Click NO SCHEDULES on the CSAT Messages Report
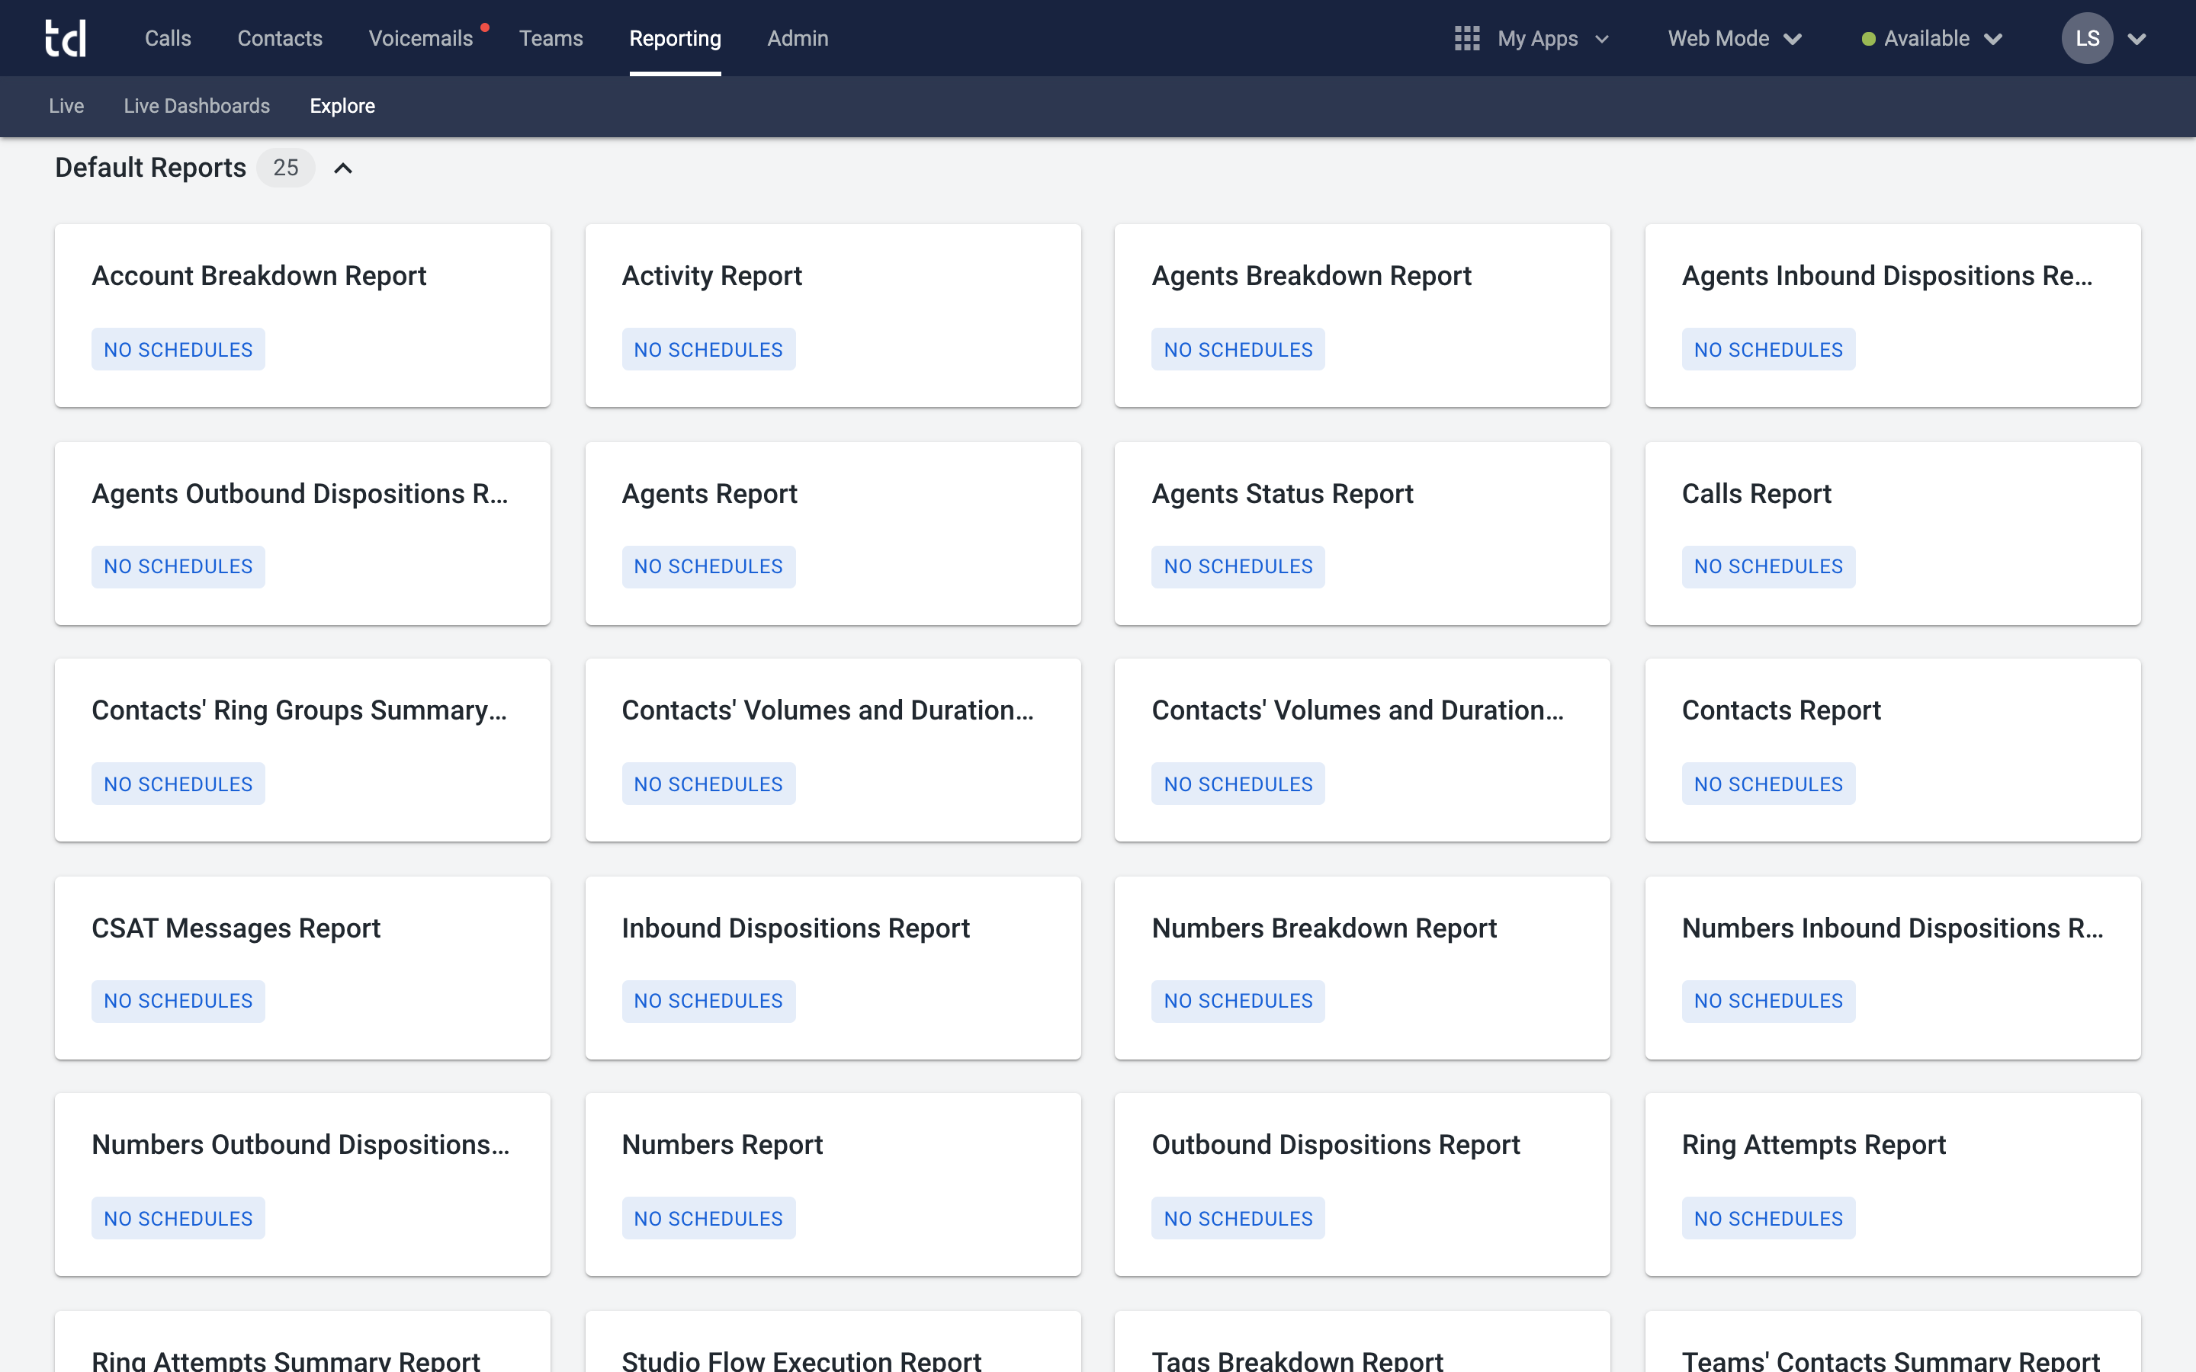 click(x=178, y=1001)
